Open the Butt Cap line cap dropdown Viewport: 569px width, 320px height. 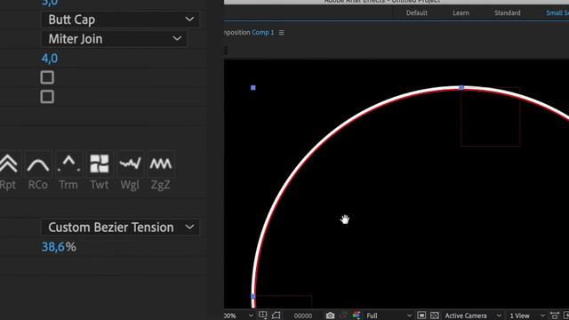(120, 20)
